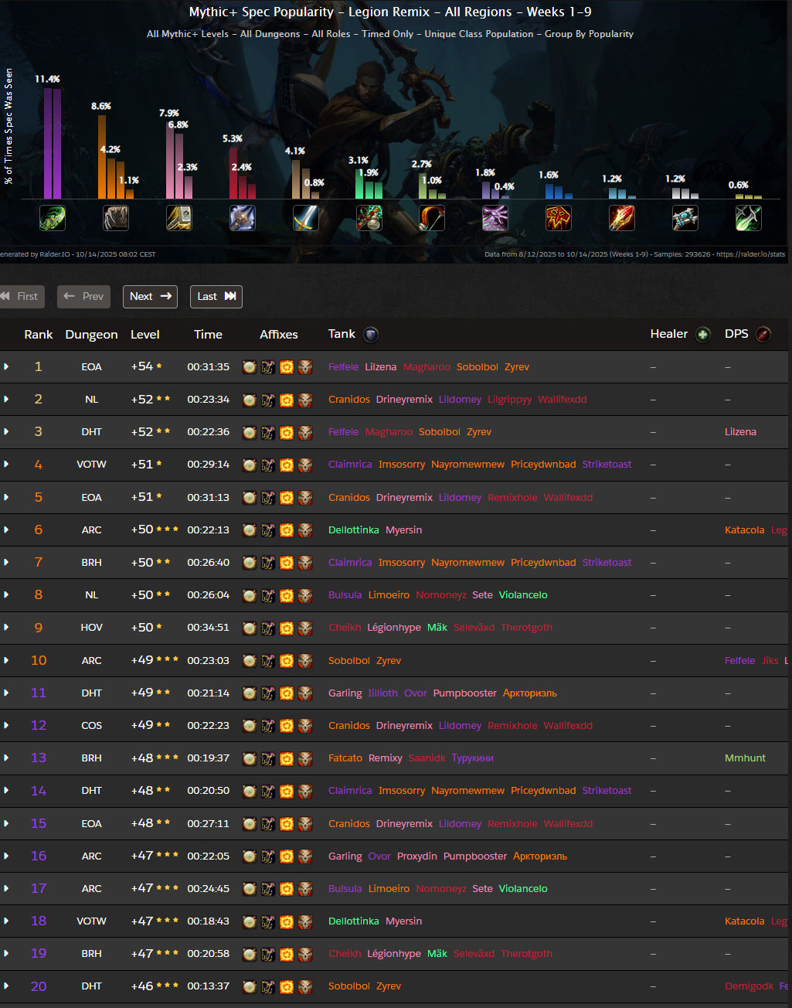Viewport: 792px width, 1008px height.
Task: Open Felfele's profile from the rank 1 row
Action: click(343, 366)
